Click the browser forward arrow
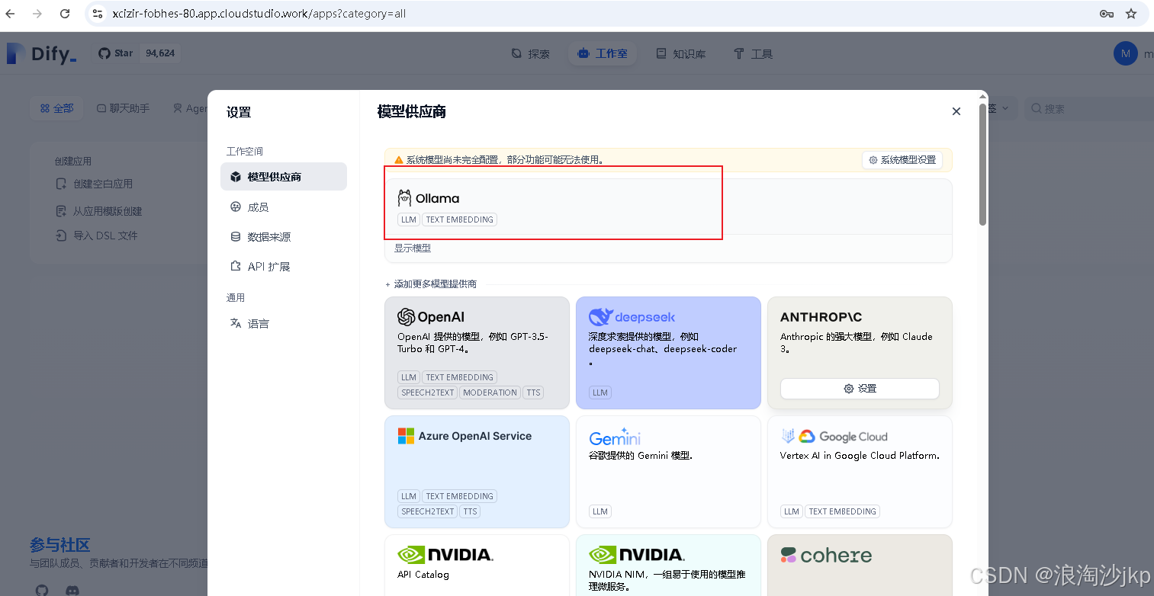The height and width of the screenshot is (596, 1154). [x=37, y=14]
